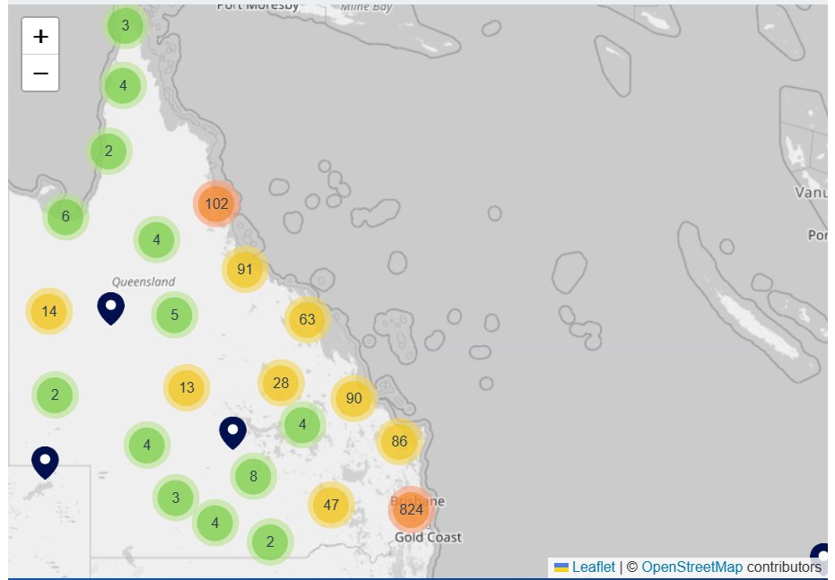
Task: Expand the orange cluster marked 824
Action: (412, 509)
